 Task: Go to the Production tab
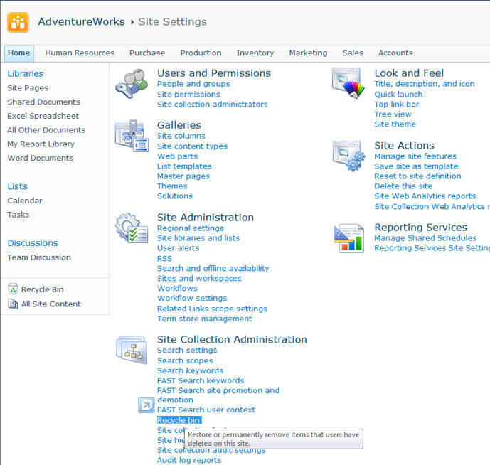201,53
